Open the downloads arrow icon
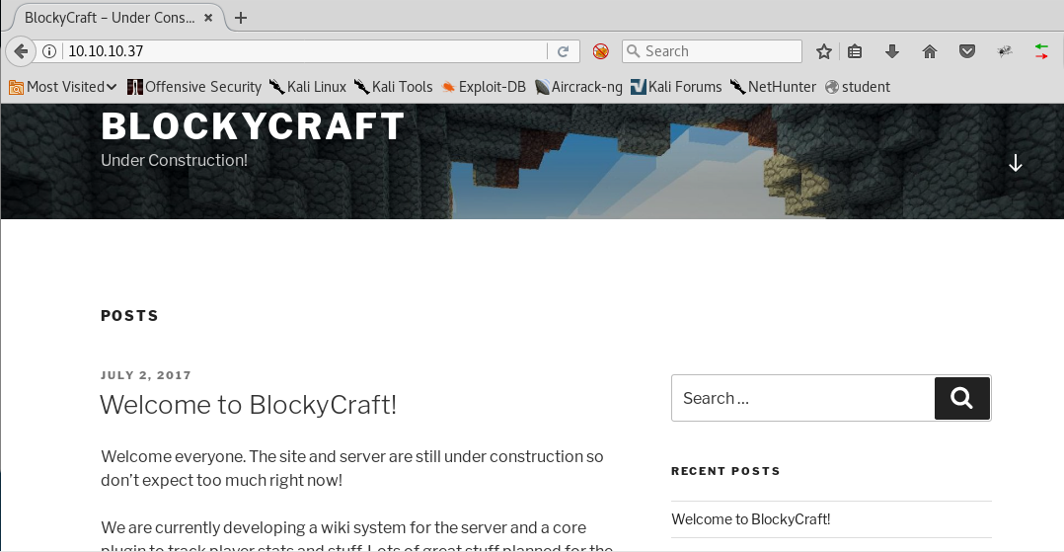Viewport: 1064px width, 552px height. coord(892,51)
